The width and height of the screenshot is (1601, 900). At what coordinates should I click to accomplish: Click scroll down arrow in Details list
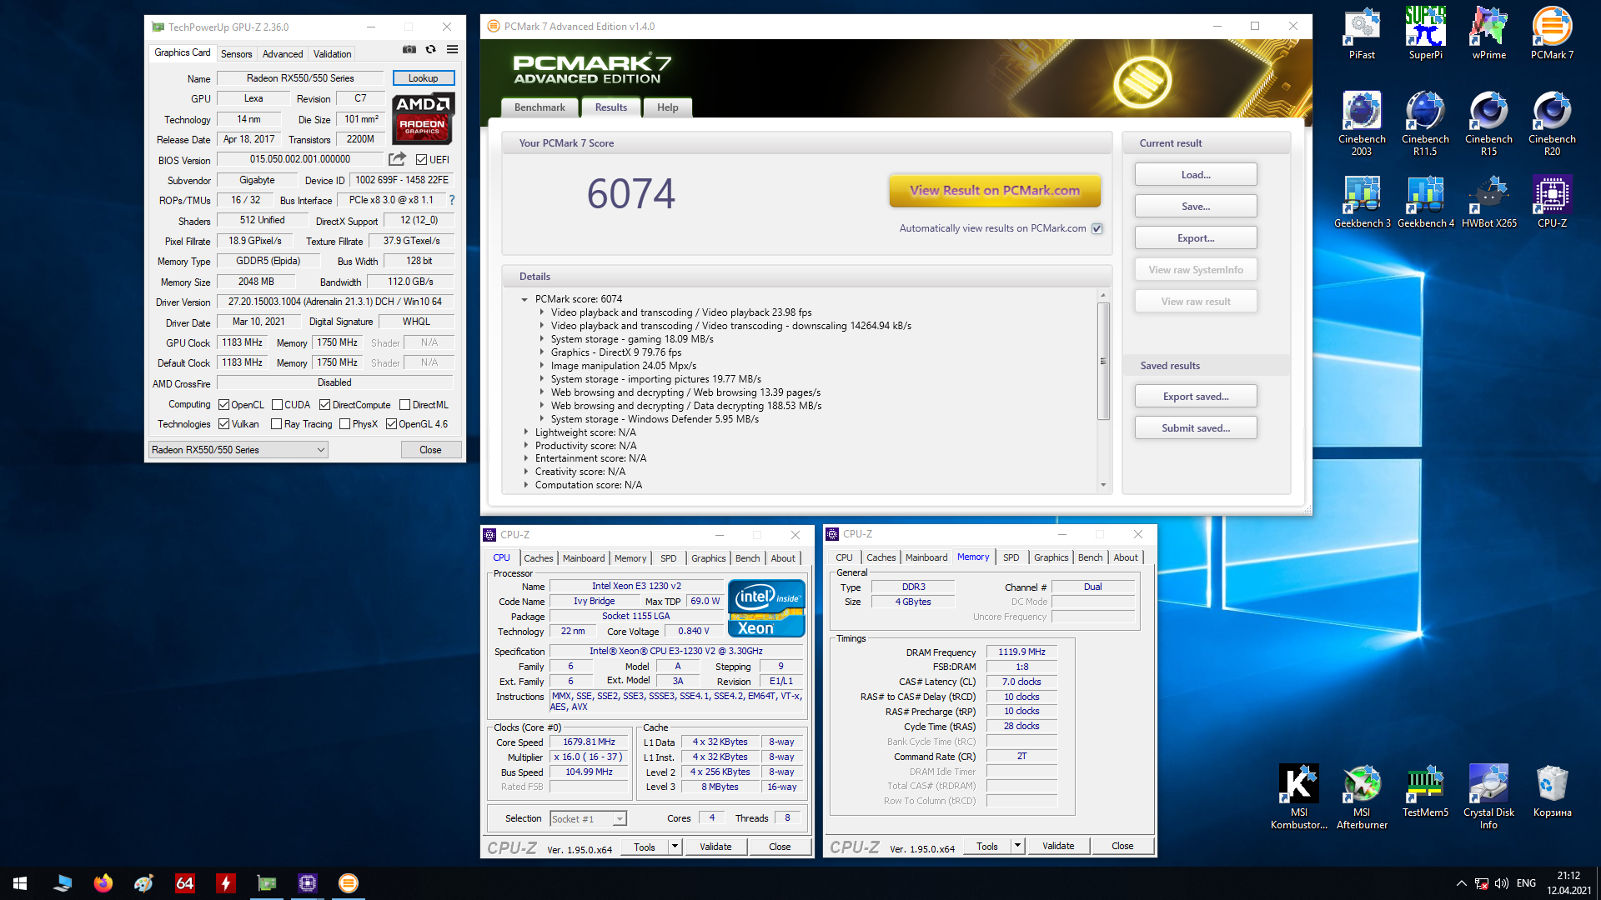tap(1103, 485)
